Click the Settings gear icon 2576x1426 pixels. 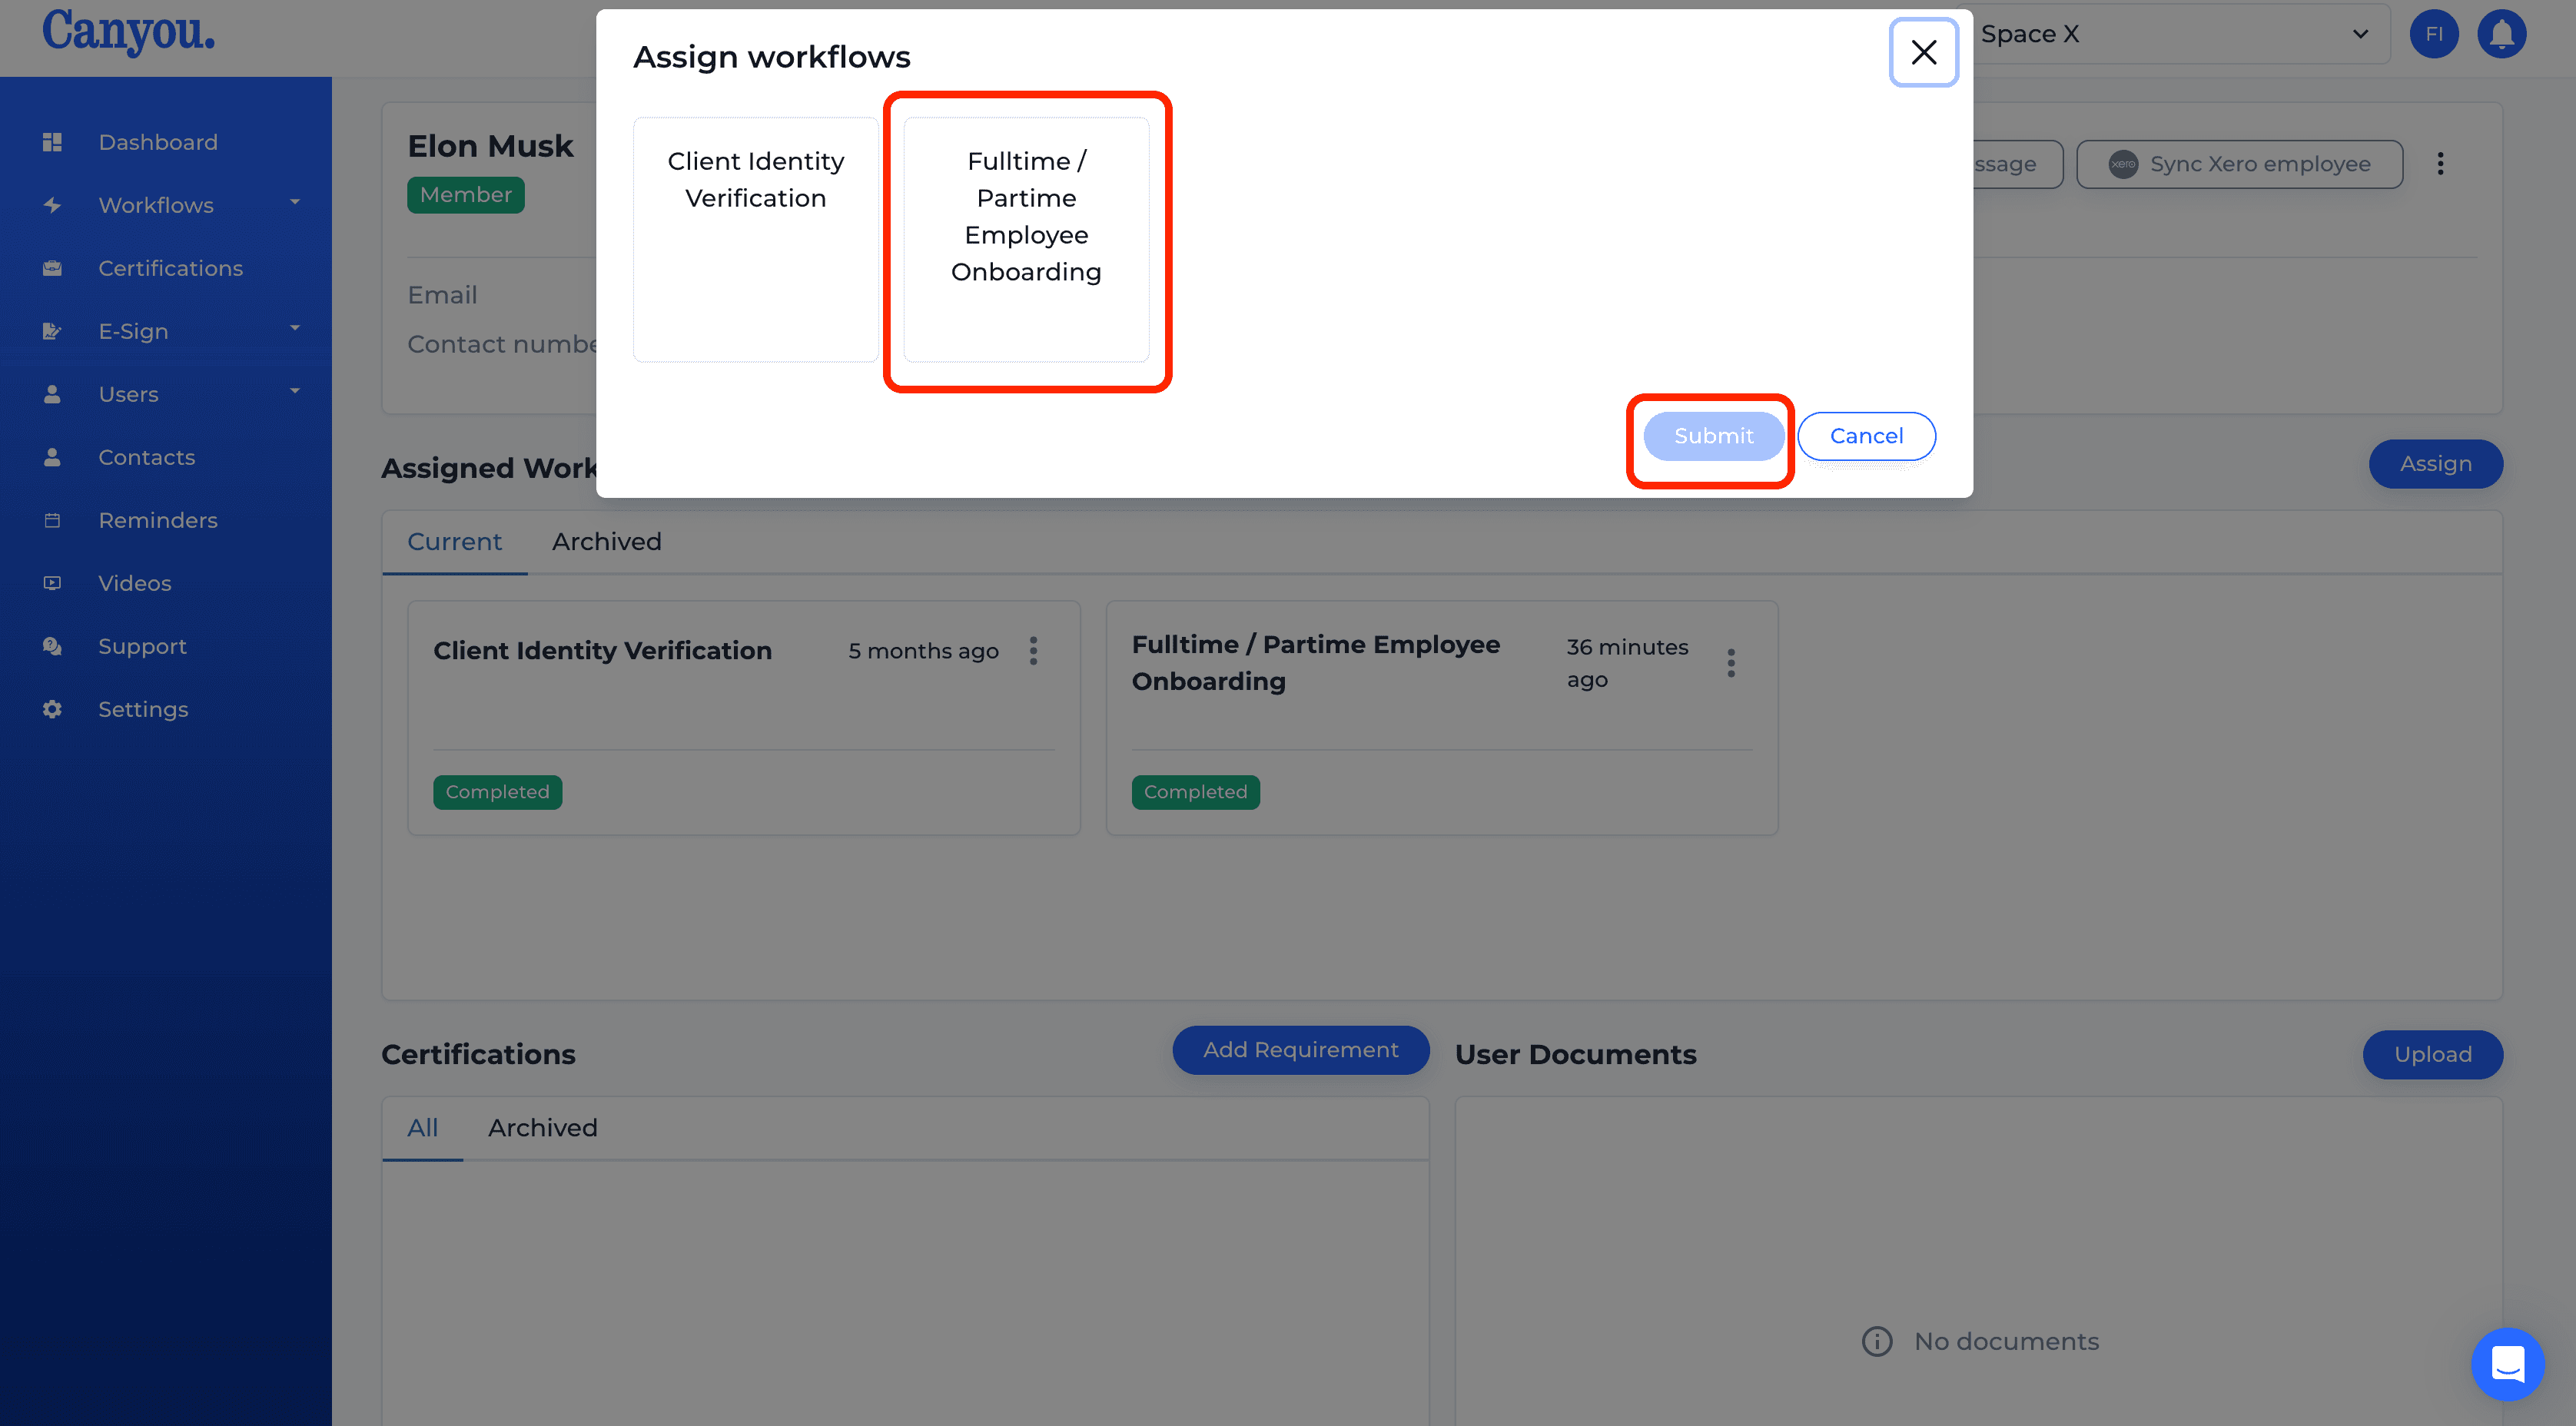coord(53,708)
